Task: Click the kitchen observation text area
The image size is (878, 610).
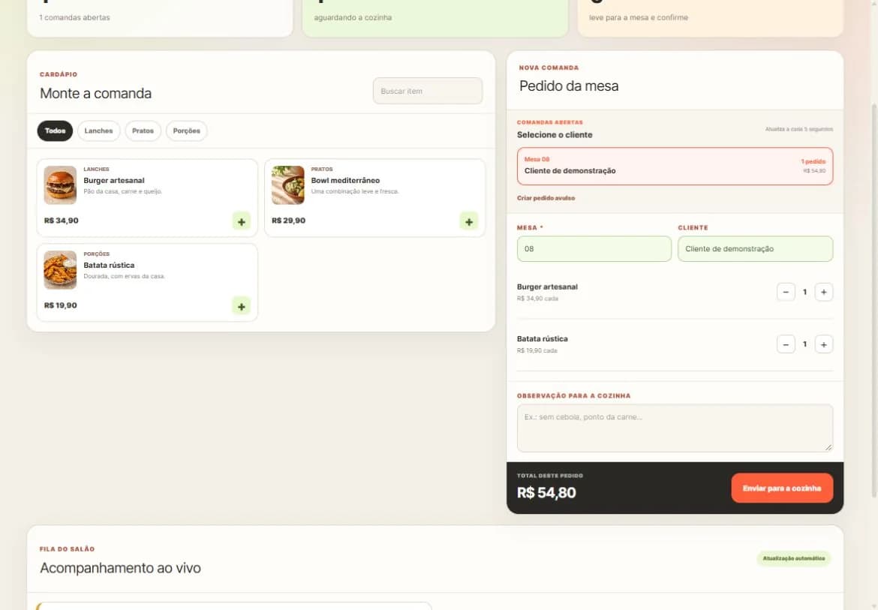Action: click(675, 428)
